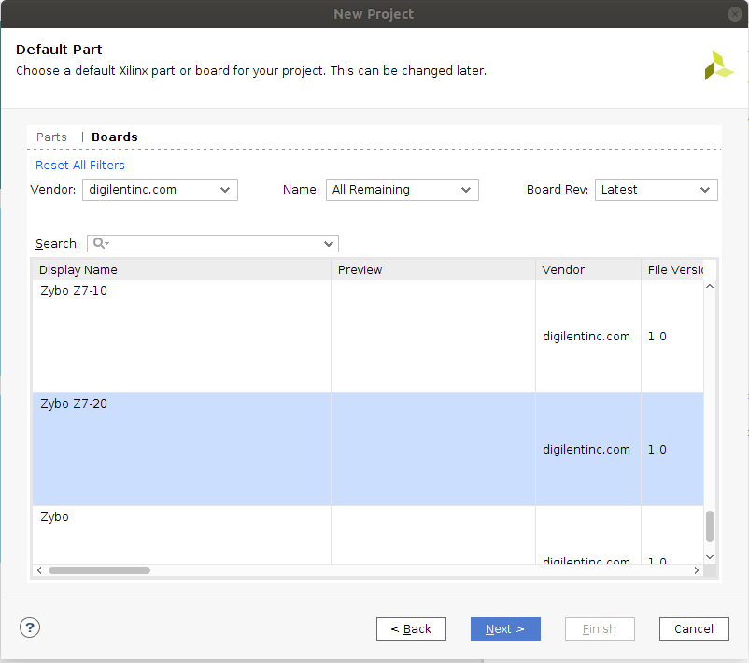749x663 pixels.
Task: Click horizontal scrollbar left arrow
Action: coord(39,570)
